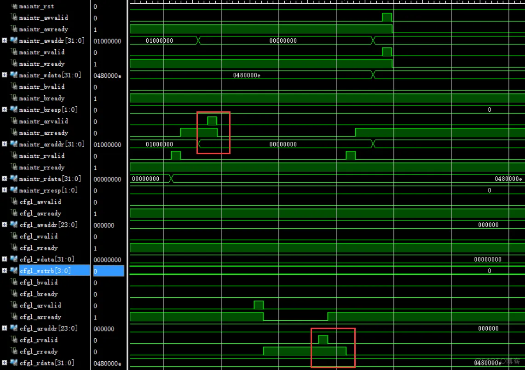Viewport: 525px width, 370px height.
Task: Click the maintr_rready wire icon
Action: tap(14, 167)
